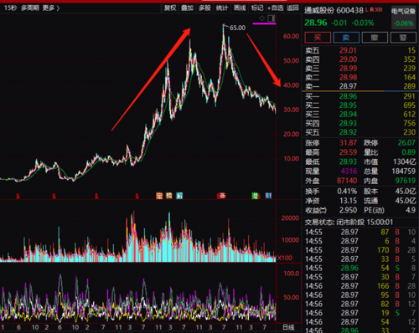
Task: Open the 多周期 multi-period selector
Action: (30, 8)
